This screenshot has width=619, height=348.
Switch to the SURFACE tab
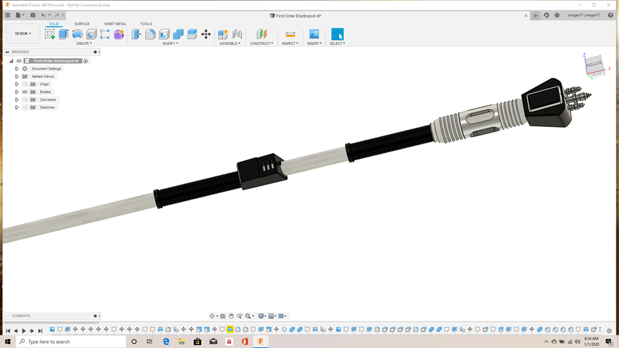point(82,24)
